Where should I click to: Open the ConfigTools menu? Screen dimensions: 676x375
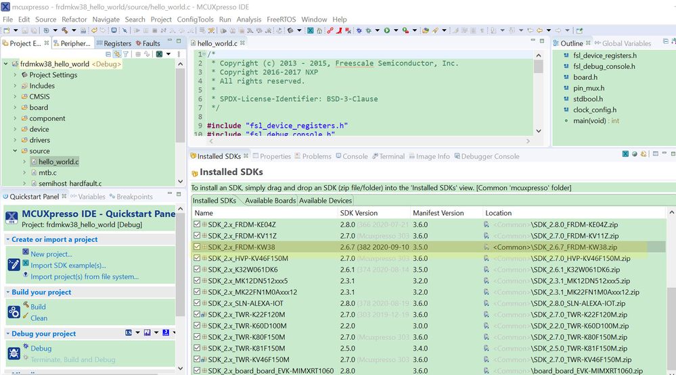click(195, 20)
